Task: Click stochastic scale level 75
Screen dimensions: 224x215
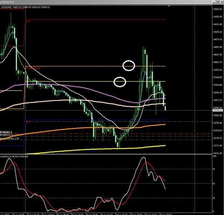Action: [214, 169]
